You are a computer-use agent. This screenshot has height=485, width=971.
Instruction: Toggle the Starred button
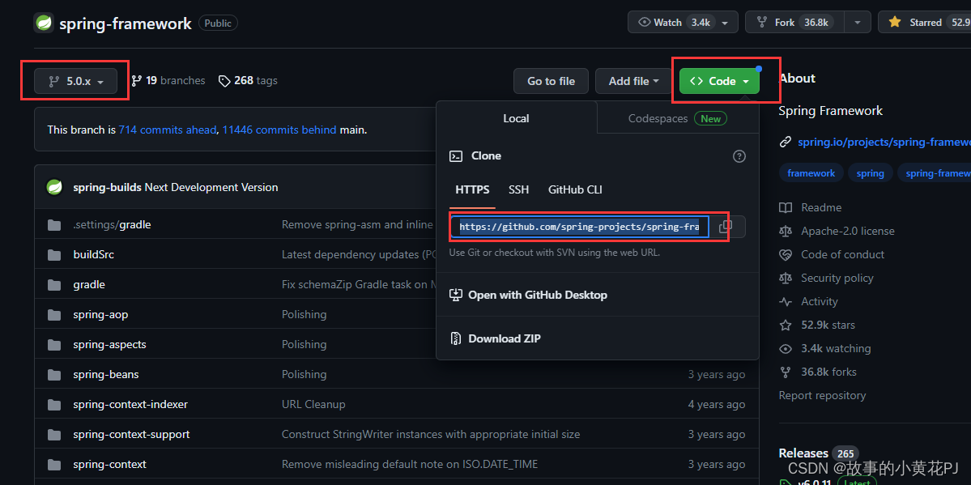coord(925,23)
